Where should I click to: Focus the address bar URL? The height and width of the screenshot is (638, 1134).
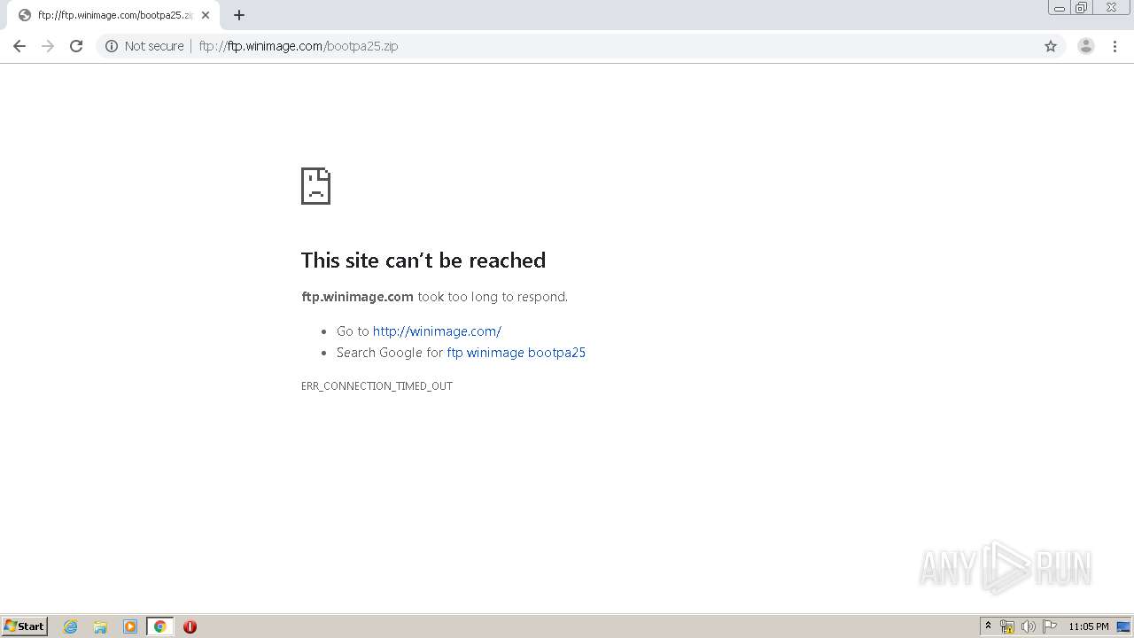(299, 46)
